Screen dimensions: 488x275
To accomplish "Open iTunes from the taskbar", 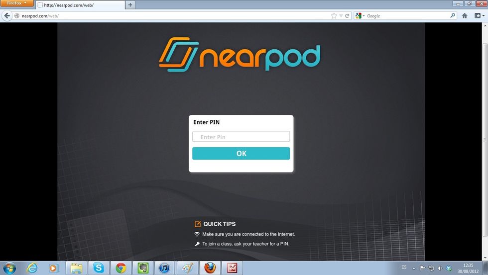I will point(165,268).
